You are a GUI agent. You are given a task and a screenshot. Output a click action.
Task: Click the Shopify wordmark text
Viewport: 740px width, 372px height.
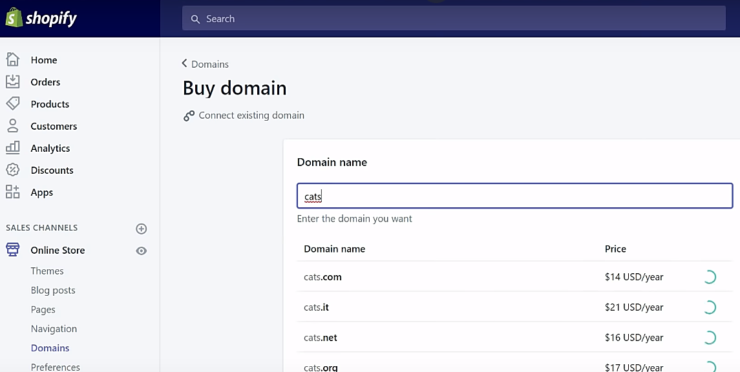(x=51, y=19)
